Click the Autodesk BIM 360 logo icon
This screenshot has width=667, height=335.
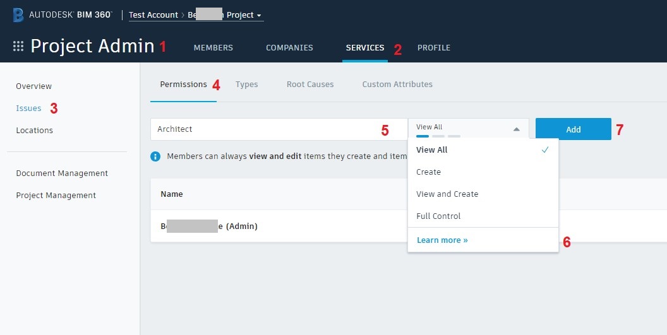pyautogui.click(x=18, y=15)
